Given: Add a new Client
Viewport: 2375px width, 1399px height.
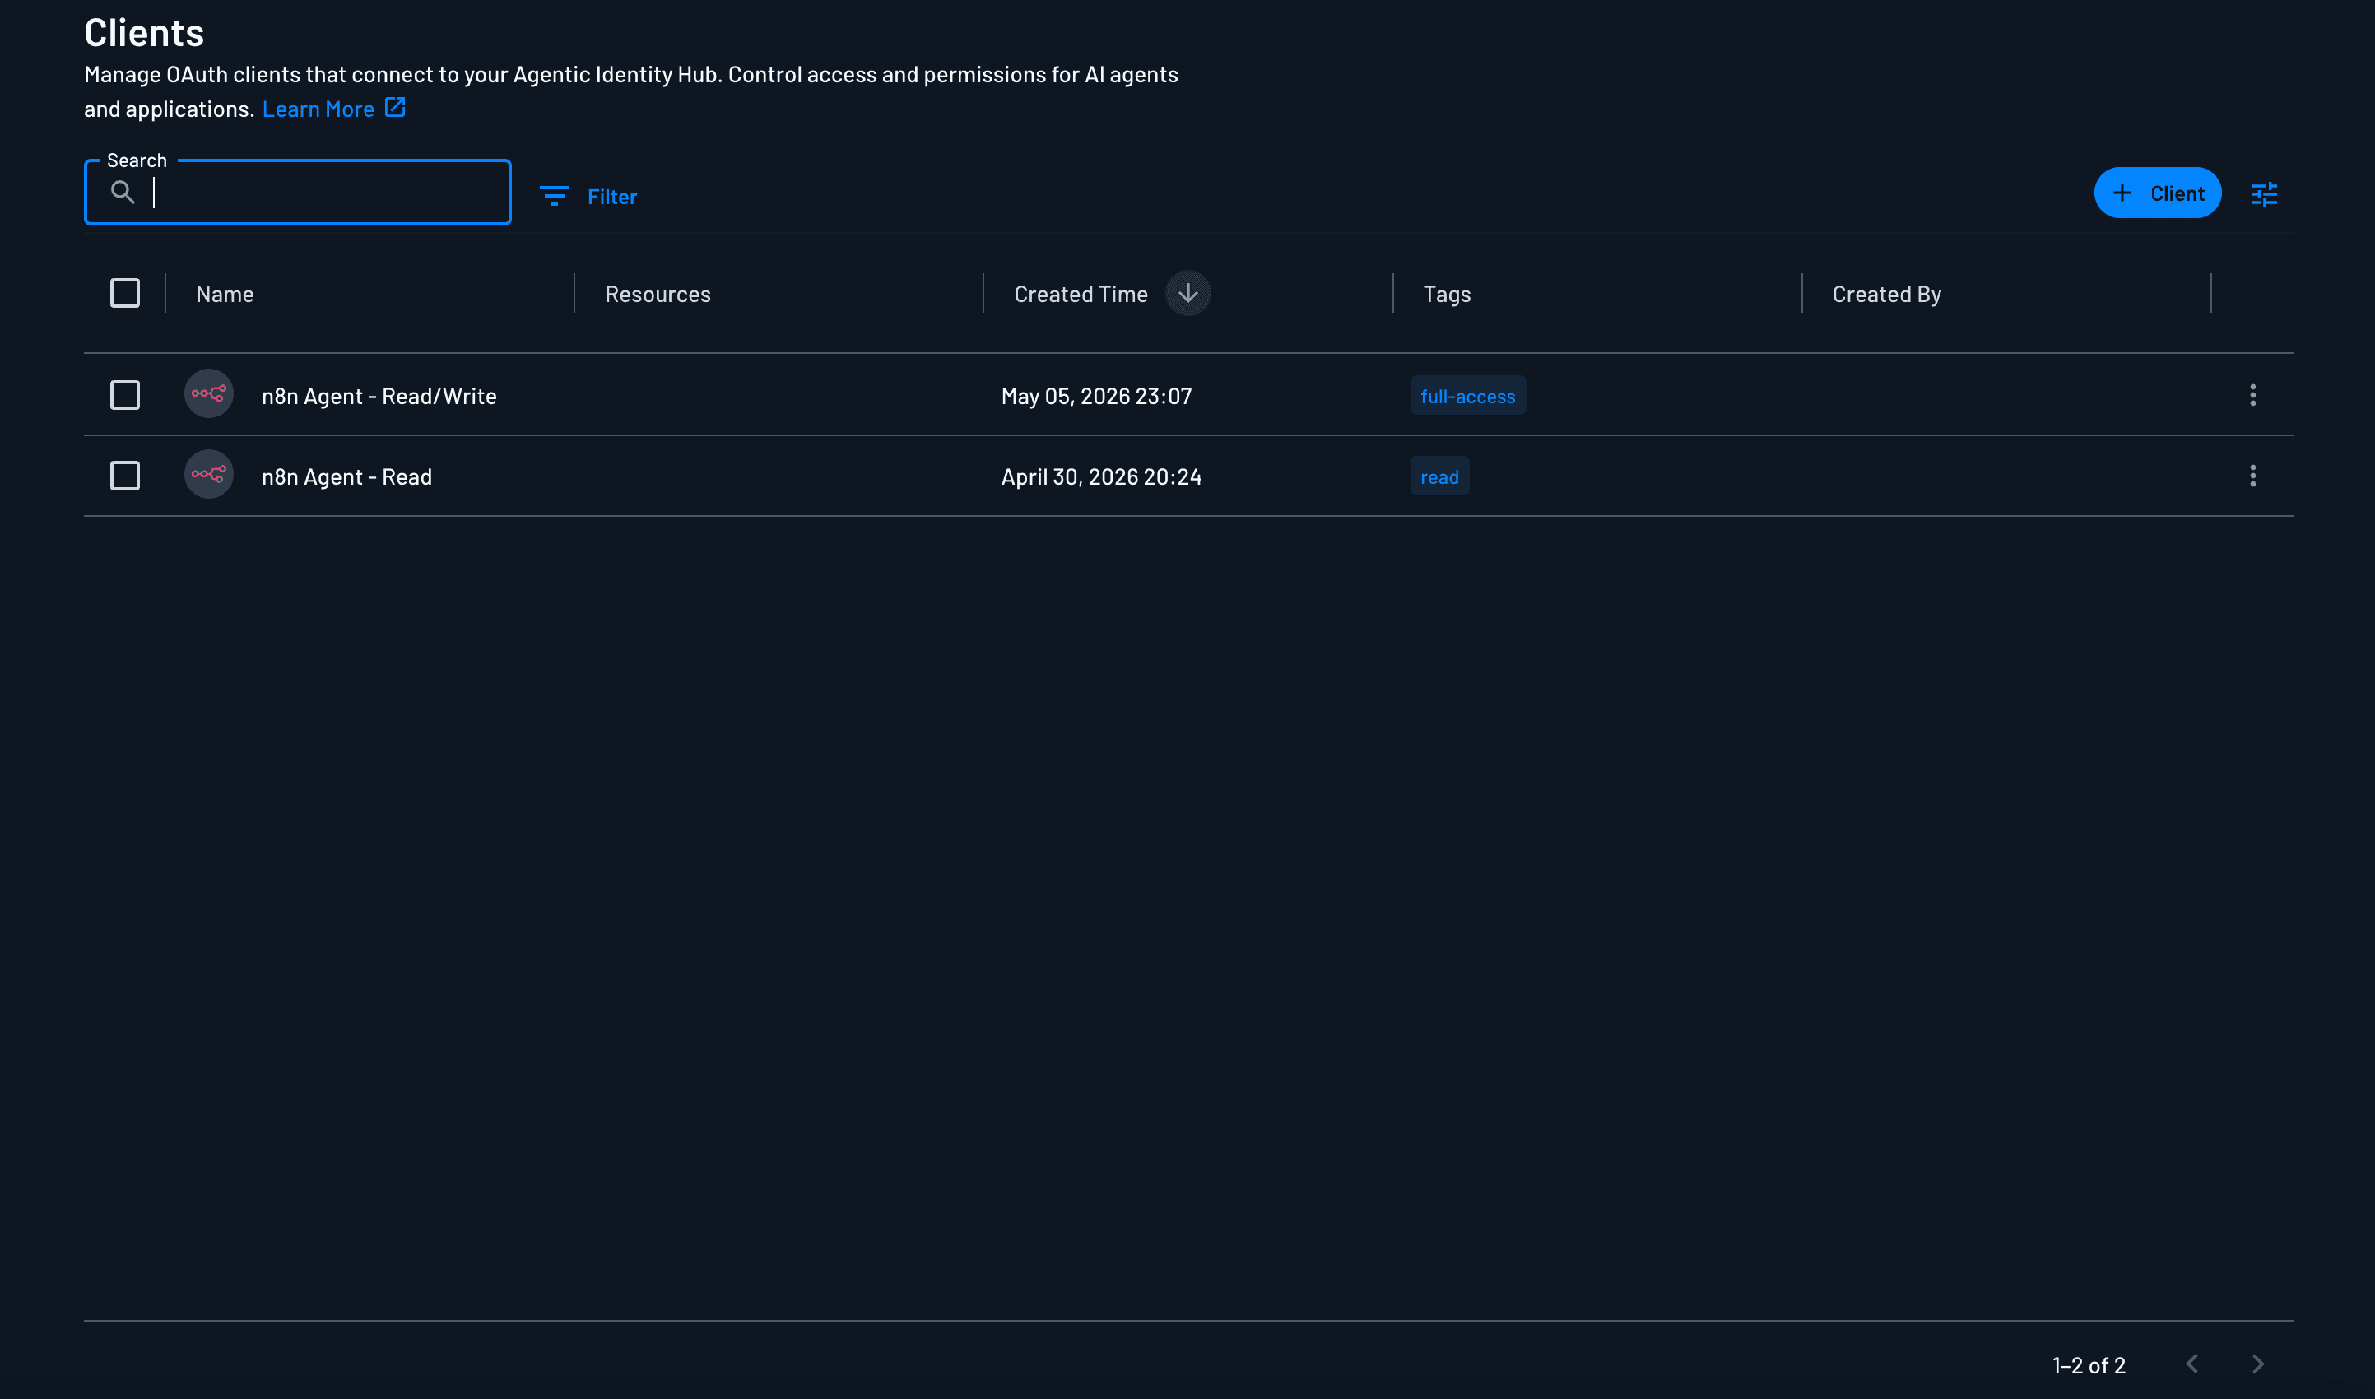Looking at the screenshot, I should (x=2157, y=193).
